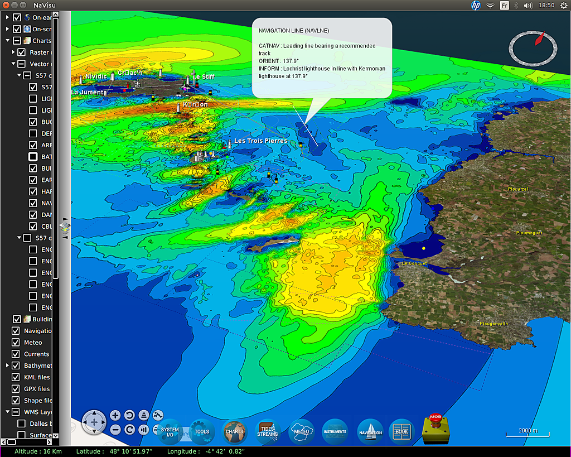
Task: Increase vertical exaggeration with wave icon
Action: (158, 415)
